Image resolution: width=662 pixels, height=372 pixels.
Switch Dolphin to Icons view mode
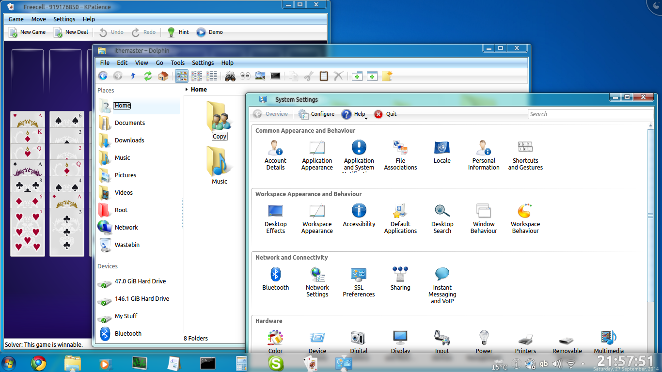click(182, 76)
